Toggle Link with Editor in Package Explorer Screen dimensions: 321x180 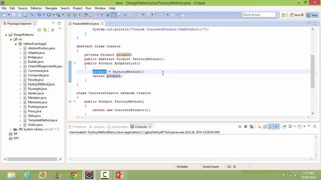pos(45,30)
